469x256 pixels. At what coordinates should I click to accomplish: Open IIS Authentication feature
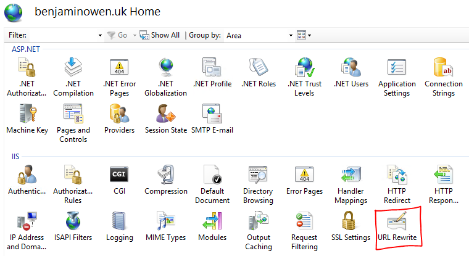point(27,180)
